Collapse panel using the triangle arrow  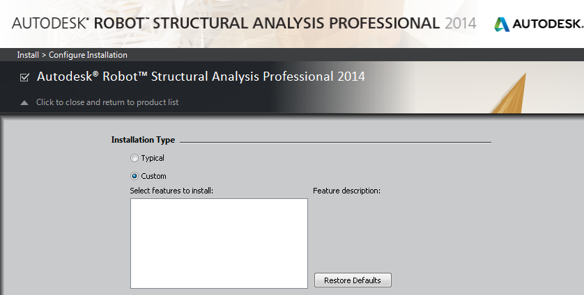[24, 103]
